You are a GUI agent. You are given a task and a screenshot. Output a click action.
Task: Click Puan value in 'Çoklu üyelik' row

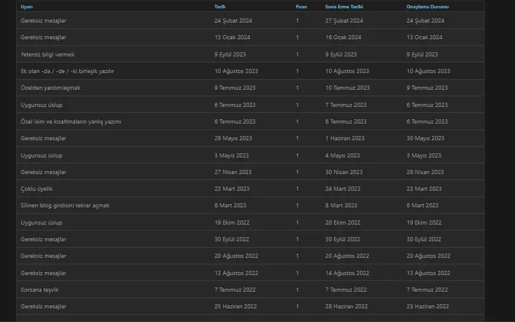(x=297, y=189)
